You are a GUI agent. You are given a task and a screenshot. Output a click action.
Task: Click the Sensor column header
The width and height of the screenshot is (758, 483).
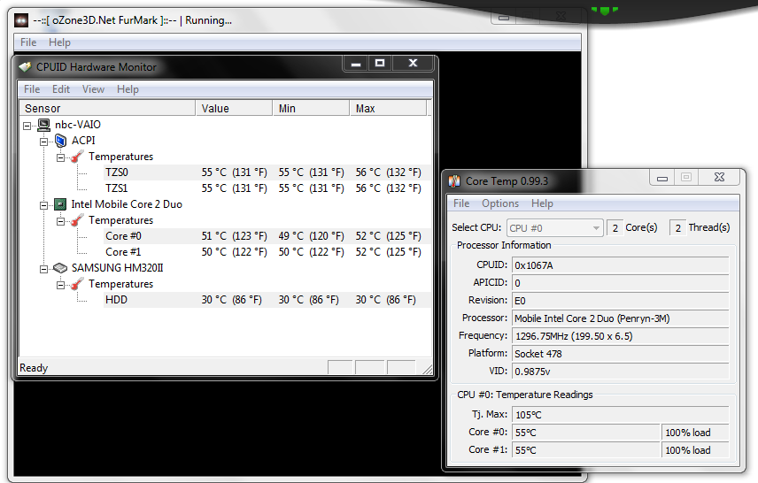click(107, 108)
